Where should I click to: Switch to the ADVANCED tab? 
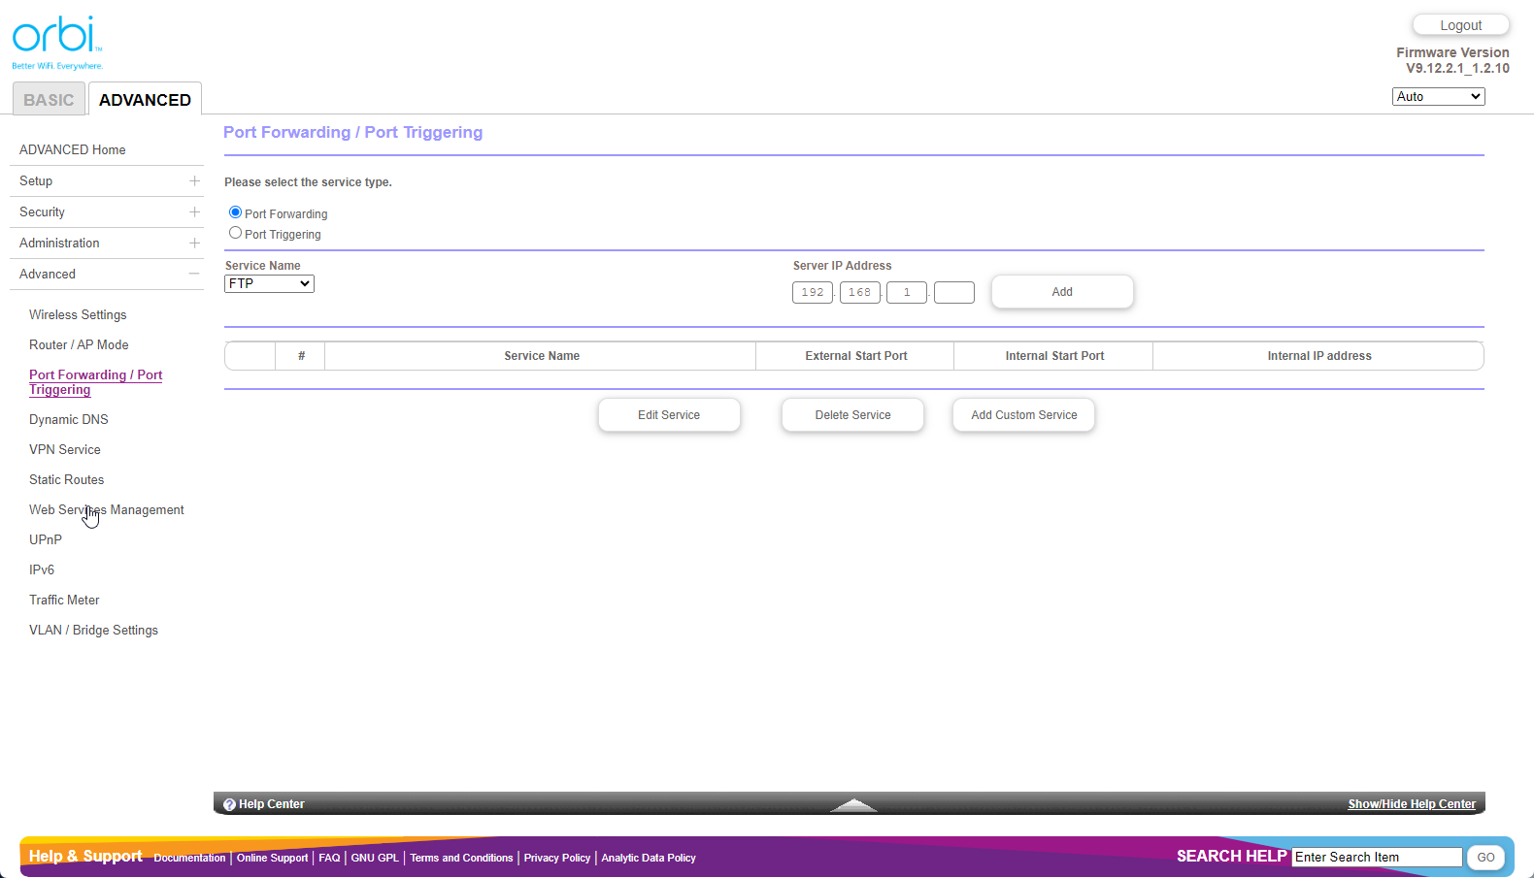coord(145,100)
